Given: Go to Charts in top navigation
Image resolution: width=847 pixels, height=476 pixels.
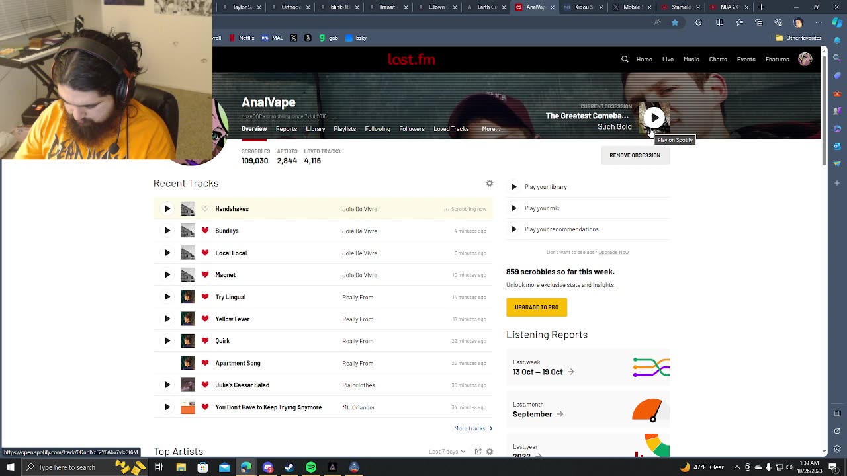Looking at the screenshot, I should pos(718,59).
